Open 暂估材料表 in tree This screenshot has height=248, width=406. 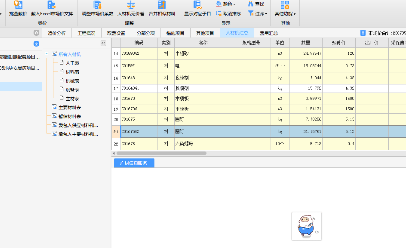point(70,116)
